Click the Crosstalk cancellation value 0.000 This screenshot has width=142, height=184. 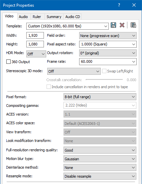click(131, 80)
